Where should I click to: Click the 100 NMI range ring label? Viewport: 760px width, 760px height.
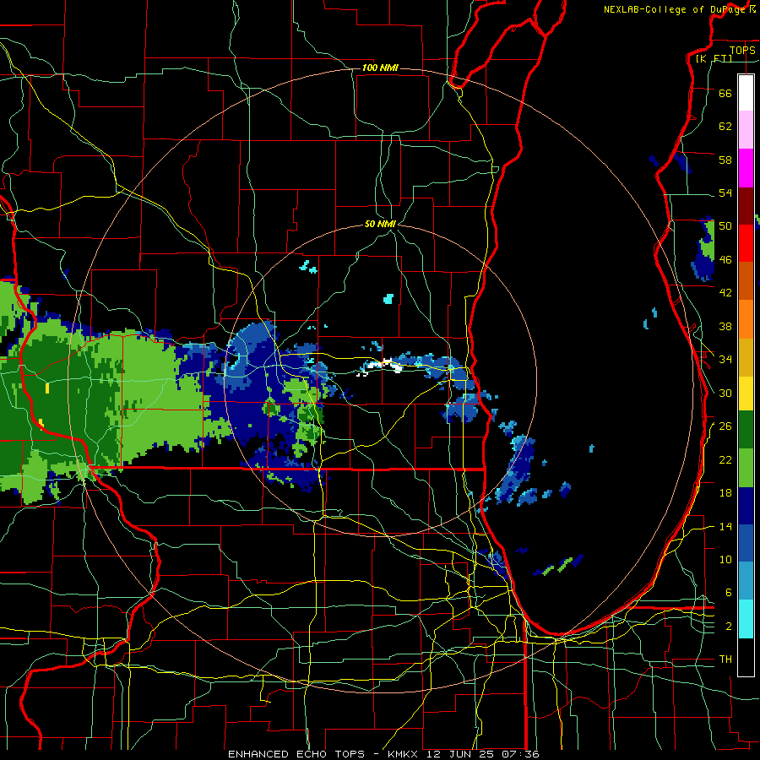click(380, 68)
